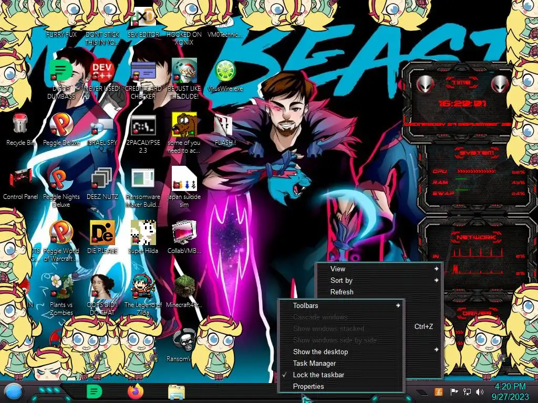Select the VirusWire.exe lime icon
The height and width of the screenshot is (403, 538).
pos(225,71)
